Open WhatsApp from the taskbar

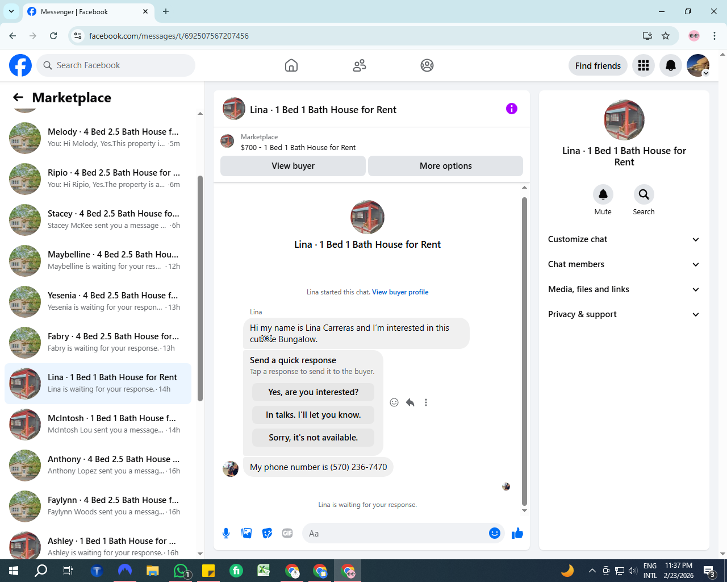181,571
